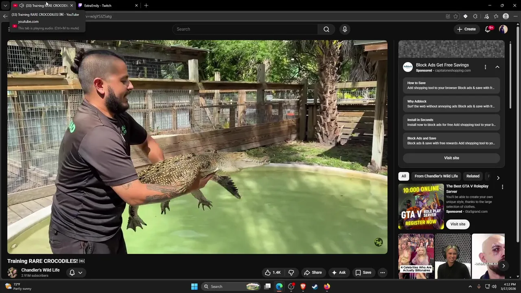521x293 pixels.
Task: Click Visit site on the Adblock ad
Action: pos(451,158)
